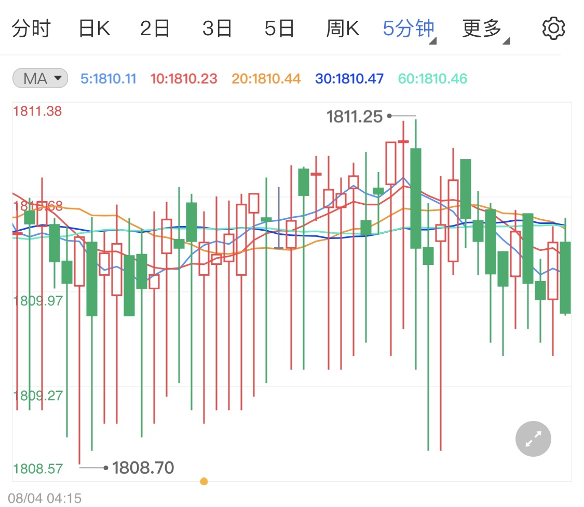Click the MA30 value 30:1810.47
Screen dimensions: 584x507
349,78
